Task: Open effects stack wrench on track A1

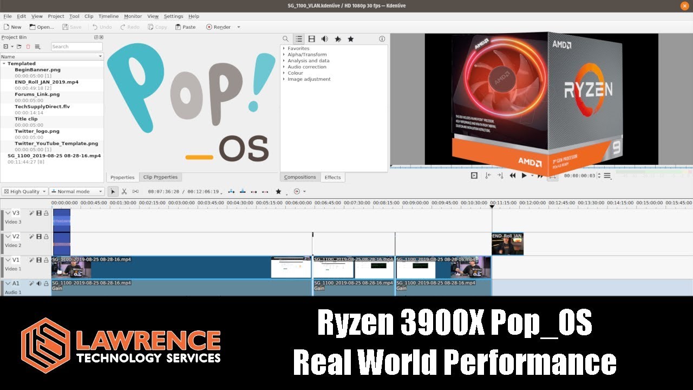Action: (x=32, y=283)
